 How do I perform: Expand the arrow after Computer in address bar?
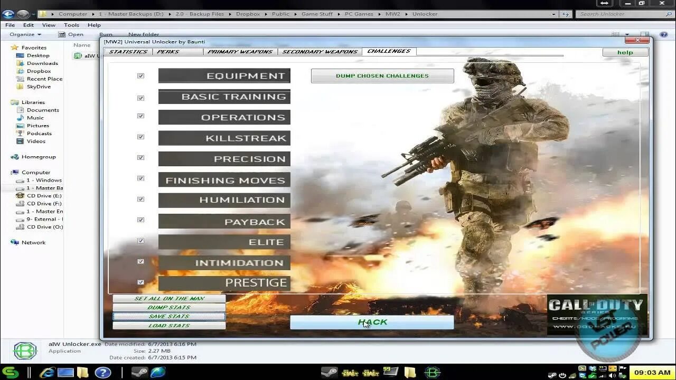(92, 14)
